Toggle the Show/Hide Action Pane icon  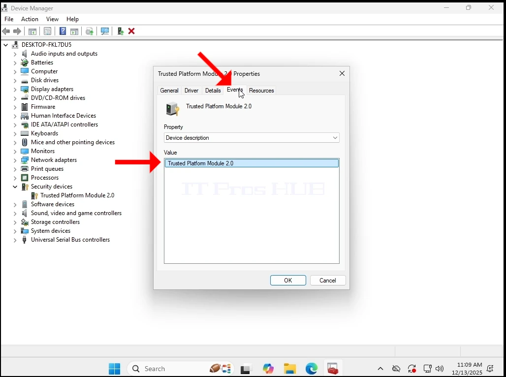click(74, 31)
